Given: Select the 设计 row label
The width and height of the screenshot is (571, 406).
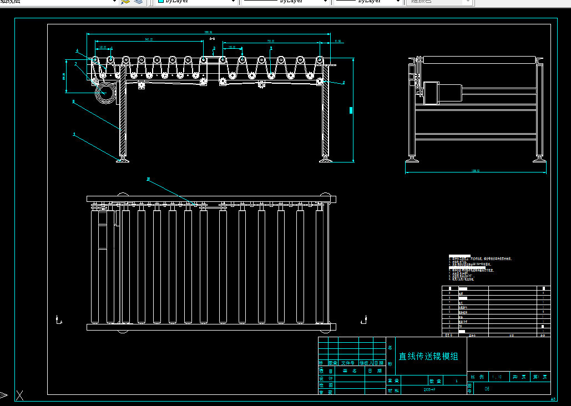Looking at the screenshot, I should point(326,379).
